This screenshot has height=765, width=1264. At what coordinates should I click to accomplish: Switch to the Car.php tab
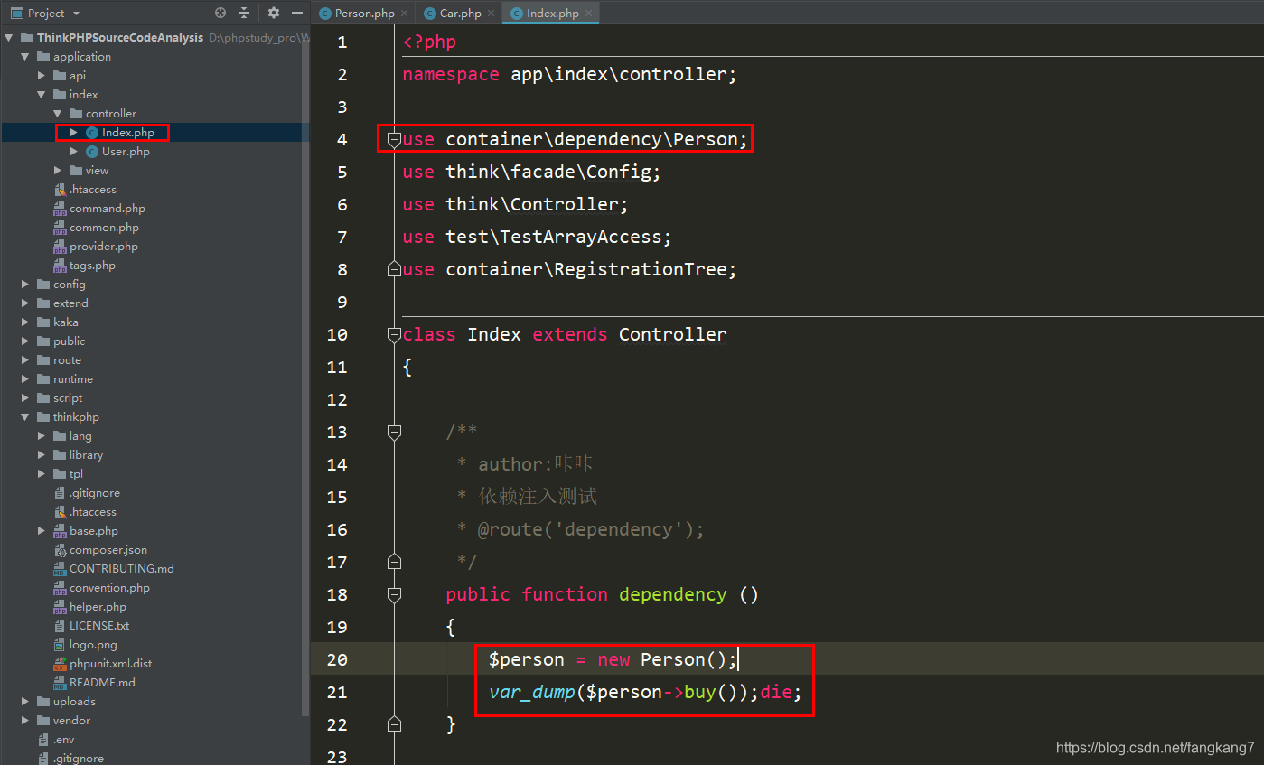[460, 14]
